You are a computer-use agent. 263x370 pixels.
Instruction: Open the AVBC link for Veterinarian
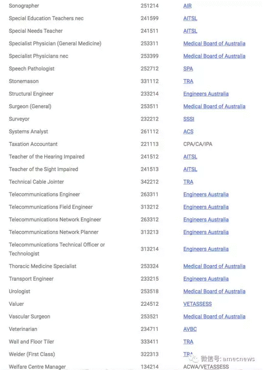click(x=190, y=329)
